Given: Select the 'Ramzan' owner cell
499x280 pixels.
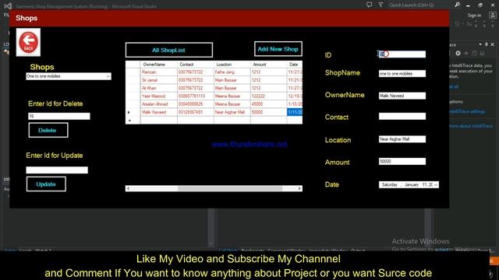Looking at the screenshot, I should click(158, 72).
